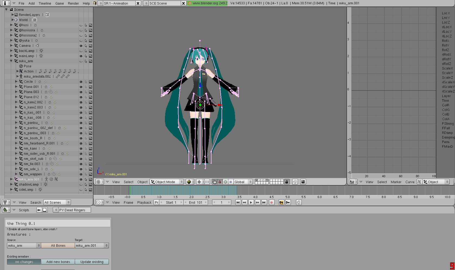Click the object icon beside the IPO type selector

(x=419, y=182)
